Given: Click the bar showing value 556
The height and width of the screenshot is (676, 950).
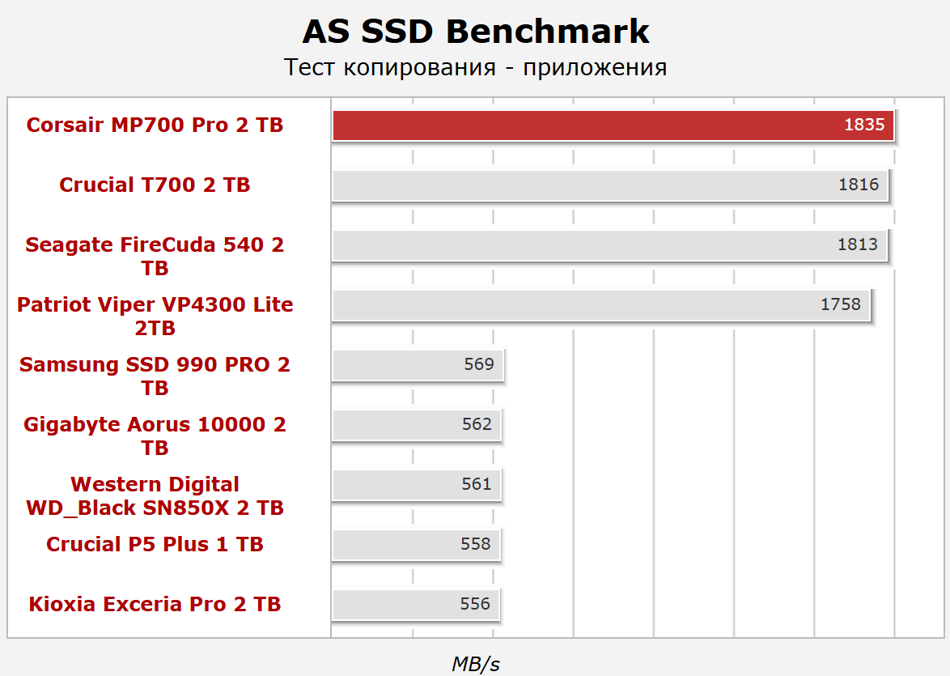Looking at the screenshot, I should click(415, 605).
